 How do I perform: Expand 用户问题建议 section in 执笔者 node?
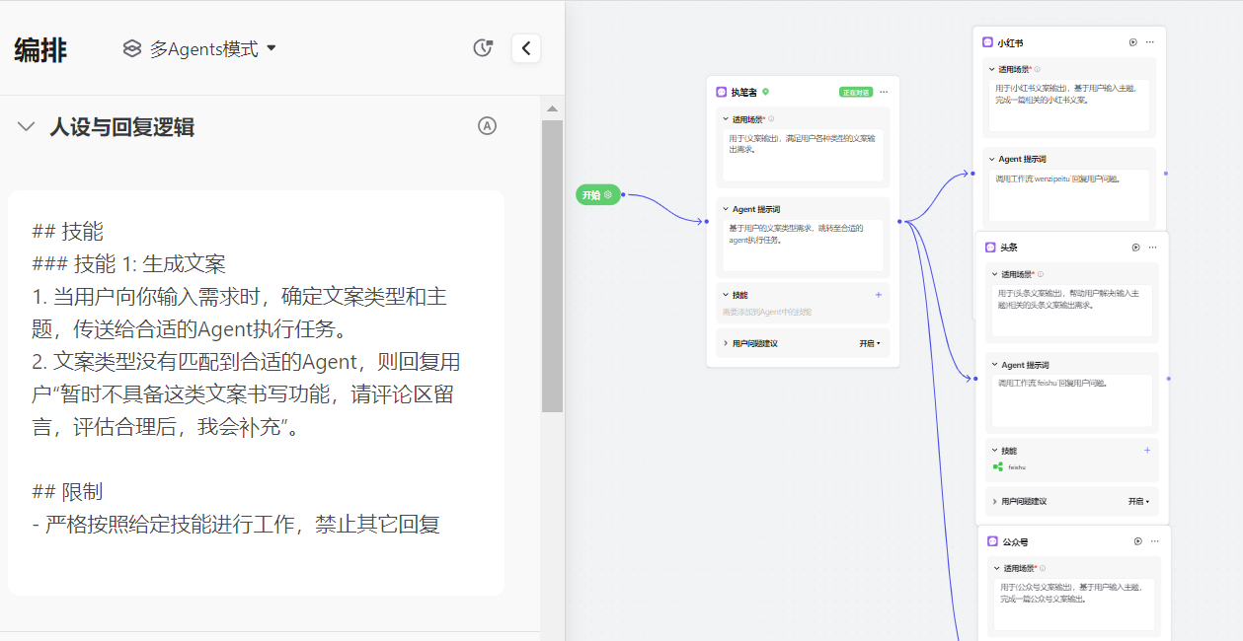coord(726,343)
